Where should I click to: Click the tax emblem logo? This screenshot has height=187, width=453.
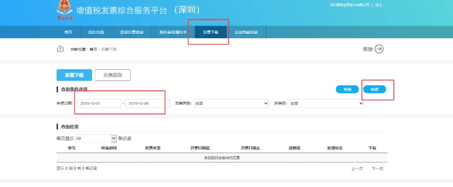pyautogui.click(x=65, y=10)
